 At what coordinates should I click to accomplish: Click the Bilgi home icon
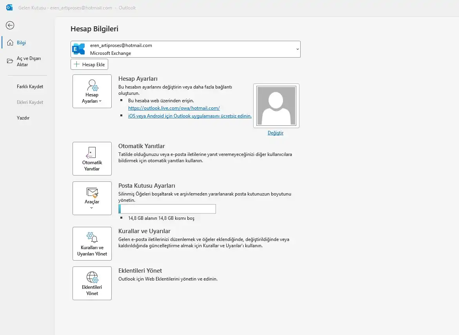[10, 43]
